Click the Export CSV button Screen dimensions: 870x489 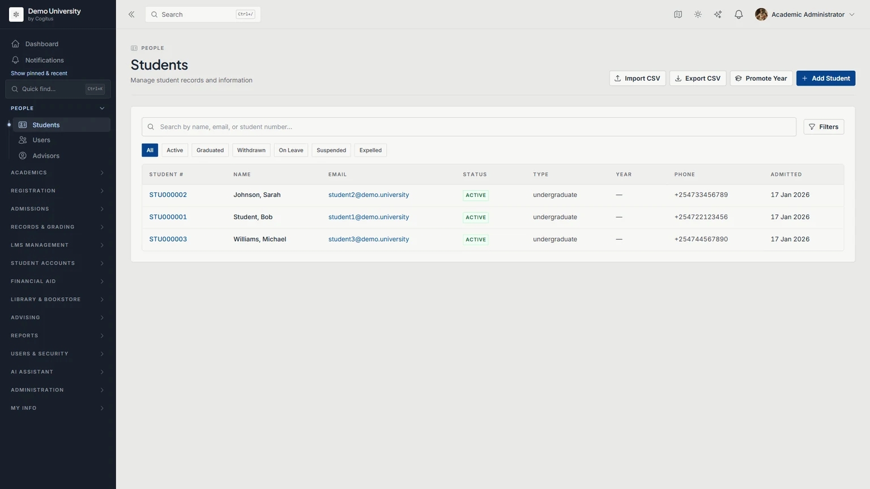698,79
